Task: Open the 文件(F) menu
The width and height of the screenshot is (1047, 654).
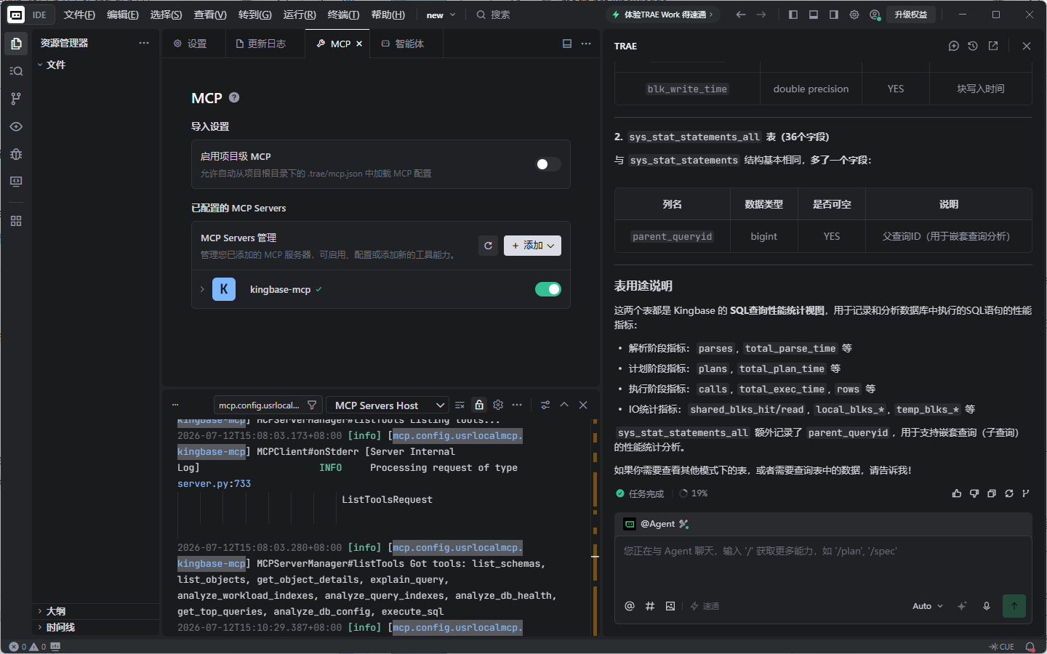Action: (79, 15)
